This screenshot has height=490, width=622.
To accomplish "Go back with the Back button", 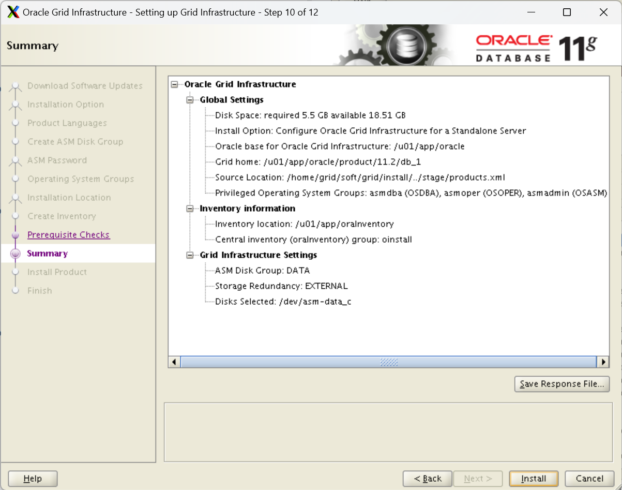I will 428,479.
